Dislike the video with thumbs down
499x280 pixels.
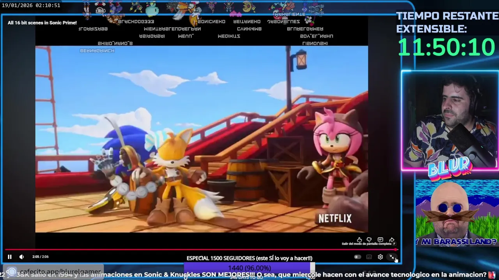coord(369,240)
